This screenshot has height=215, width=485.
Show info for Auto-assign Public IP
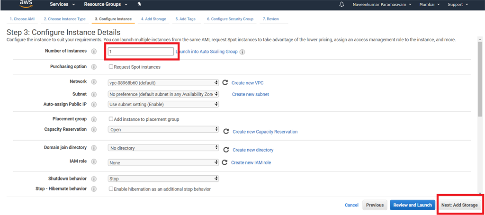[94, 105]
